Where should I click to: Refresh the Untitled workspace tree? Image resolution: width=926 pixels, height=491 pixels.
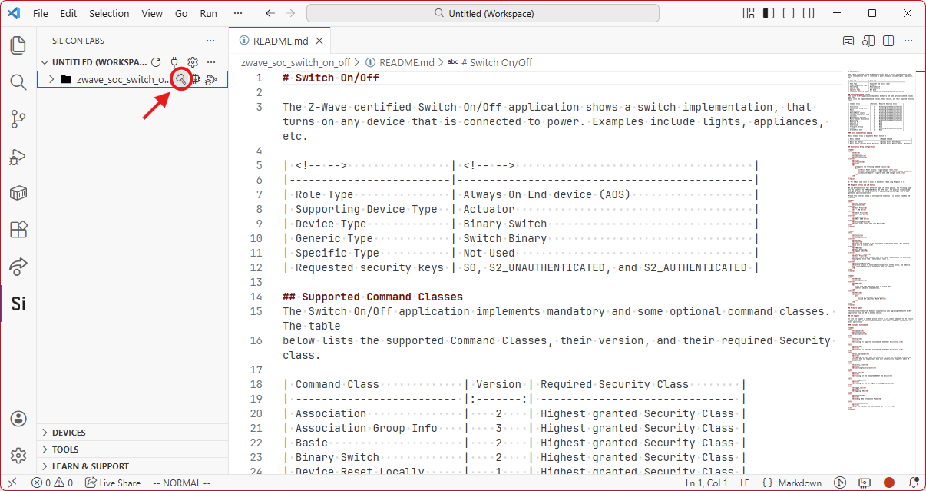click(x=156, y=62)
